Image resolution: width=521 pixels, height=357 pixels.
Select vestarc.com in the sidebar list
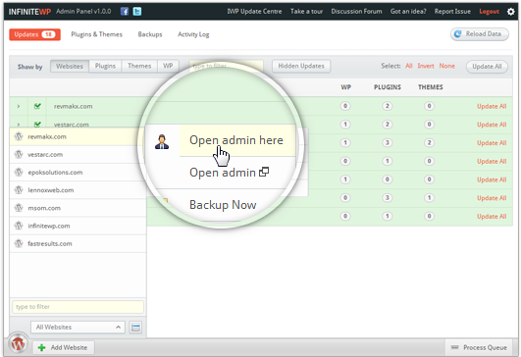click(78, 154)
